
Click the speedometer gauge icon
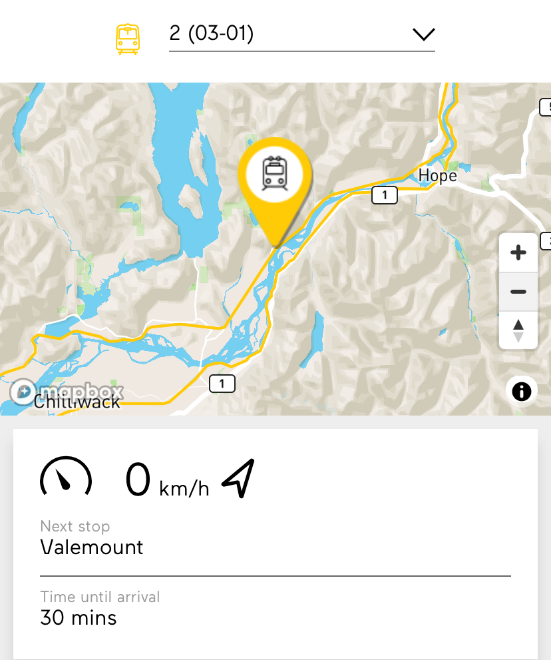pyautogui.click(x=66, y=478)
